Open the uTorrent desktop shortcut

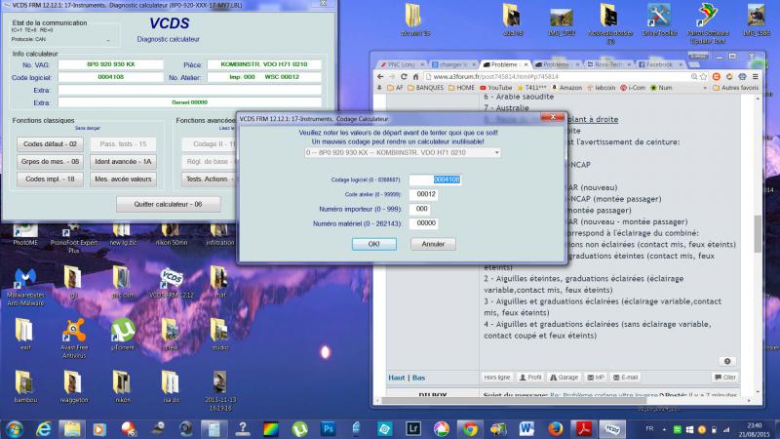point(123,335)
